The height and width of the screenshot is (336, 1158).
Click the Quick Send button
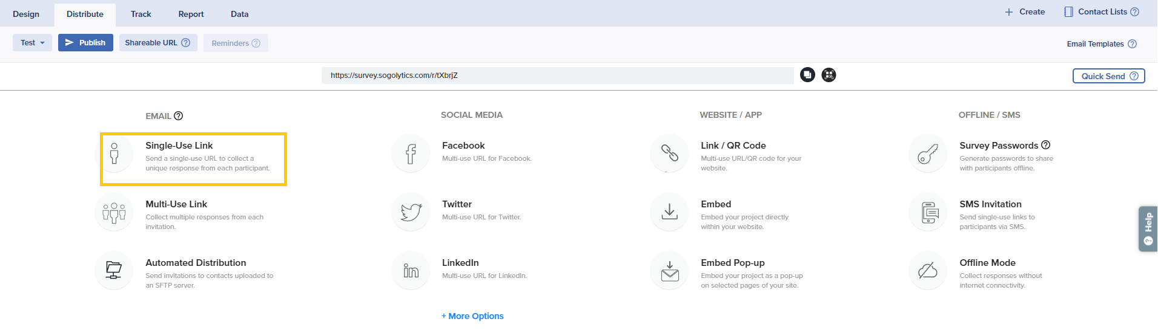click(x=1108, y=76)
